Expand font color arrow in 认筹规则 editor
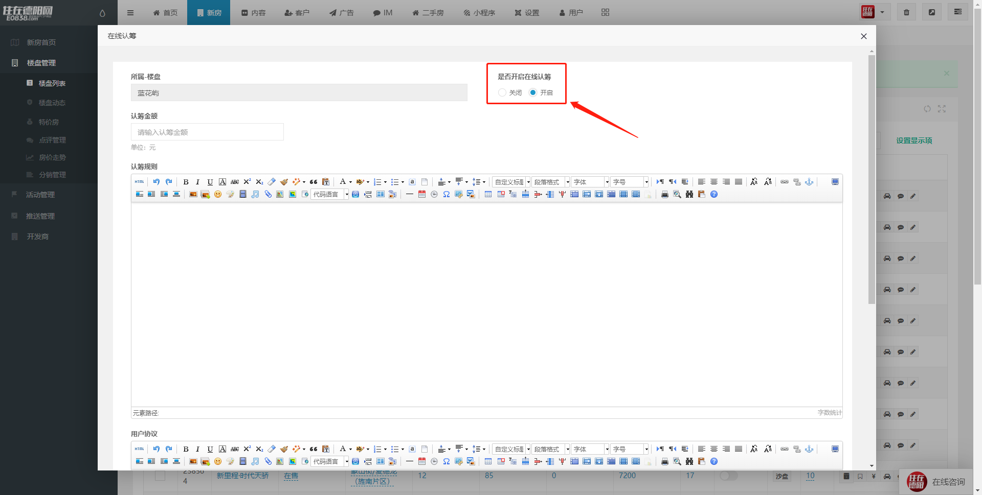 pyautogui.click(x=350, y=182)
